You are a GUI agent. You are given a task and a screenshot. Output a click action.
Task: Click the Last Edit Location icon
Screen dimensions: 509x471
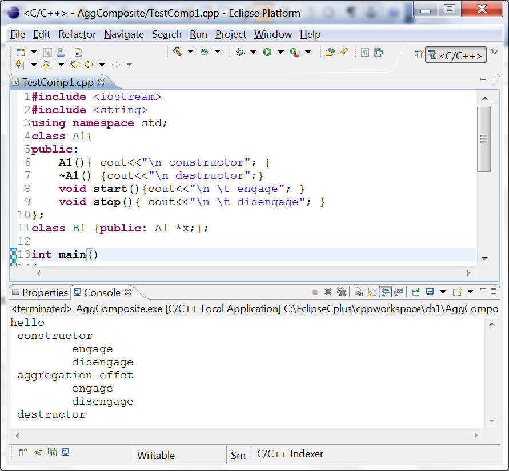pos(75,65)
